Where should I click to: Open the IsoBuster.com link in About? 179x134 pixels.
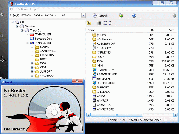15,129
